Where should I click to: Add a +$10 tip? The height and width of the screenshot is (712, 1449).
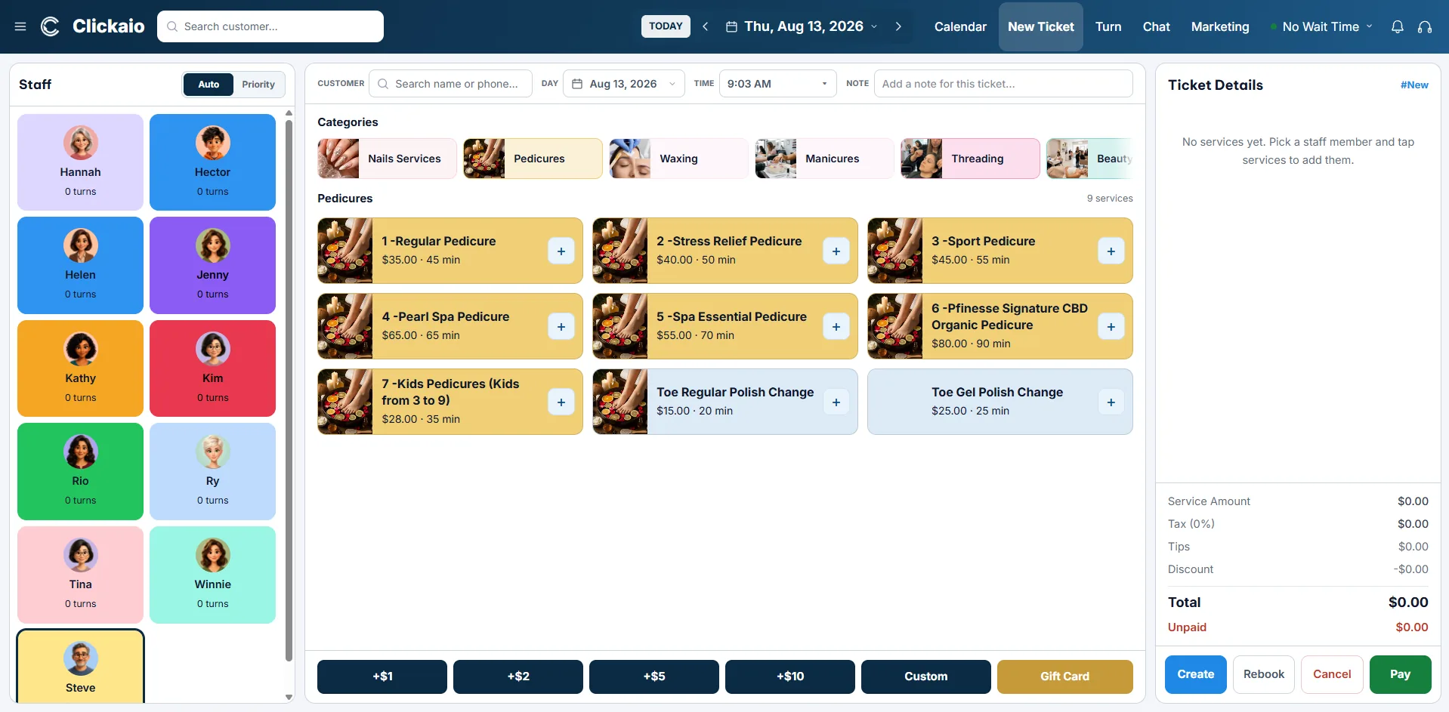[790, 677]
